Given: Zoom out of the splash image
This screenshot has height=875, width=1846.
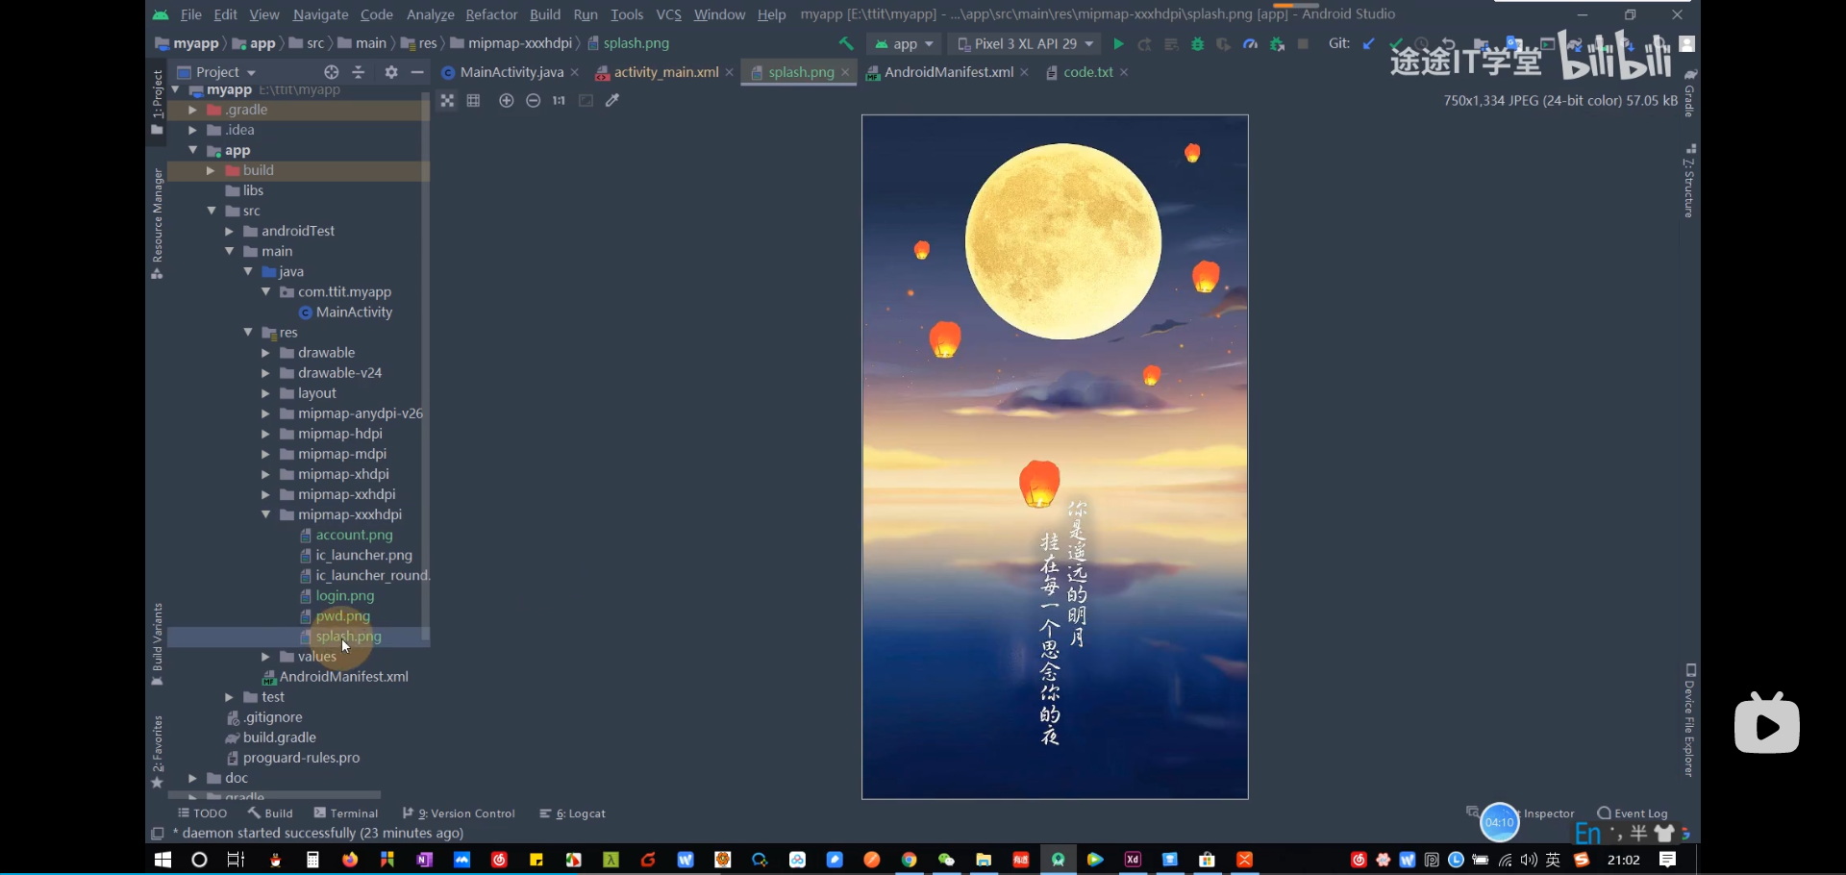Looking at the screenshot, I should [x=533, y=101].
